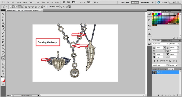182x97 pixels.
Task: Open the Window menu
Action: (50, 2)
